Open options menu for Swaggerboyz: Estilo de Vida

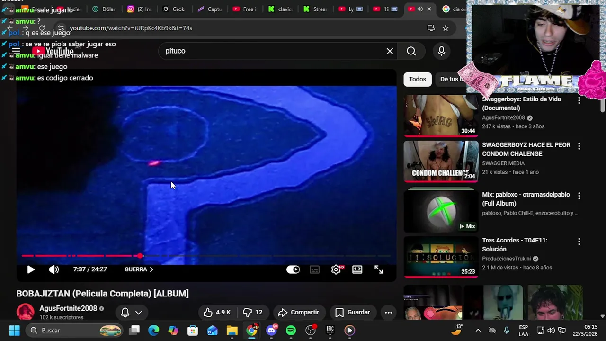[579, 100]
